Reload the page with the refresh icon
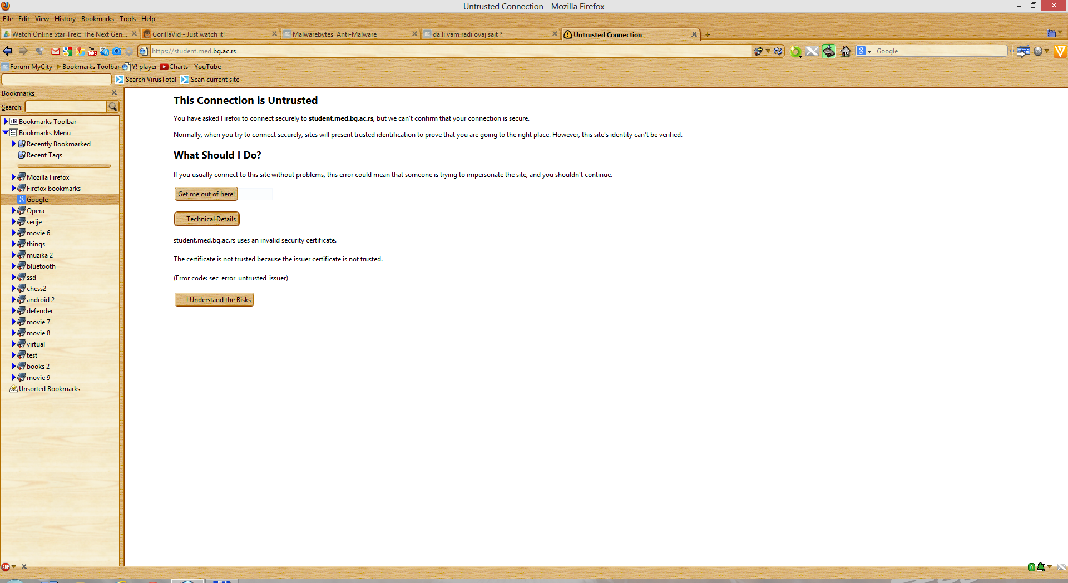The image size is (1068, 583). (x=778, y=51)
